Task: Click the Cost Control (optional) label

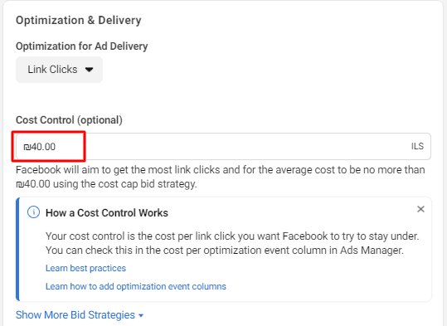Action: click(70, 120)
